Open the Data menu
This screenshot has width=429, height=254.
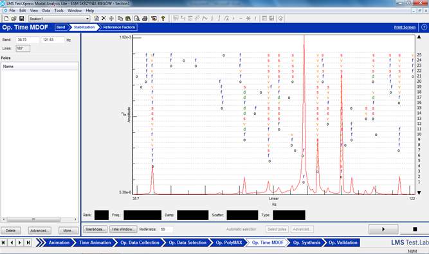46,10
